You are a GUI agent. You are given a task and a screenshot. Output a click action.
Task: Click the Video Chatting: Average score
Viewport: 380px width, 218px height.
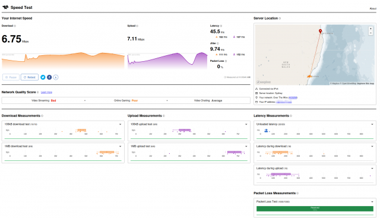tap(208, 100)
